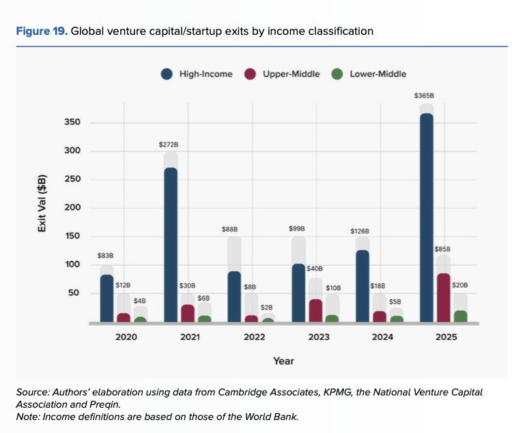
Task: Select the 2025 Lower-Middle bar
Action: click(x=460, y=316)
